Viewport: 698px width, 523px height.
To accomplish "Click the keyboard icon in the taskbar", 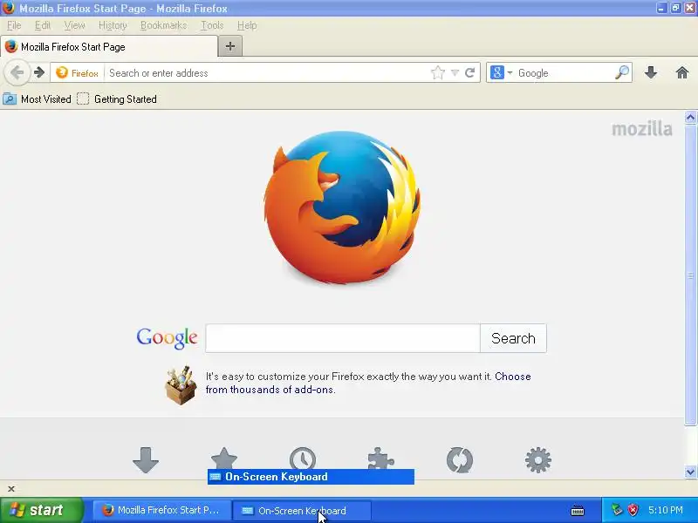I will [x=578, y=510].
